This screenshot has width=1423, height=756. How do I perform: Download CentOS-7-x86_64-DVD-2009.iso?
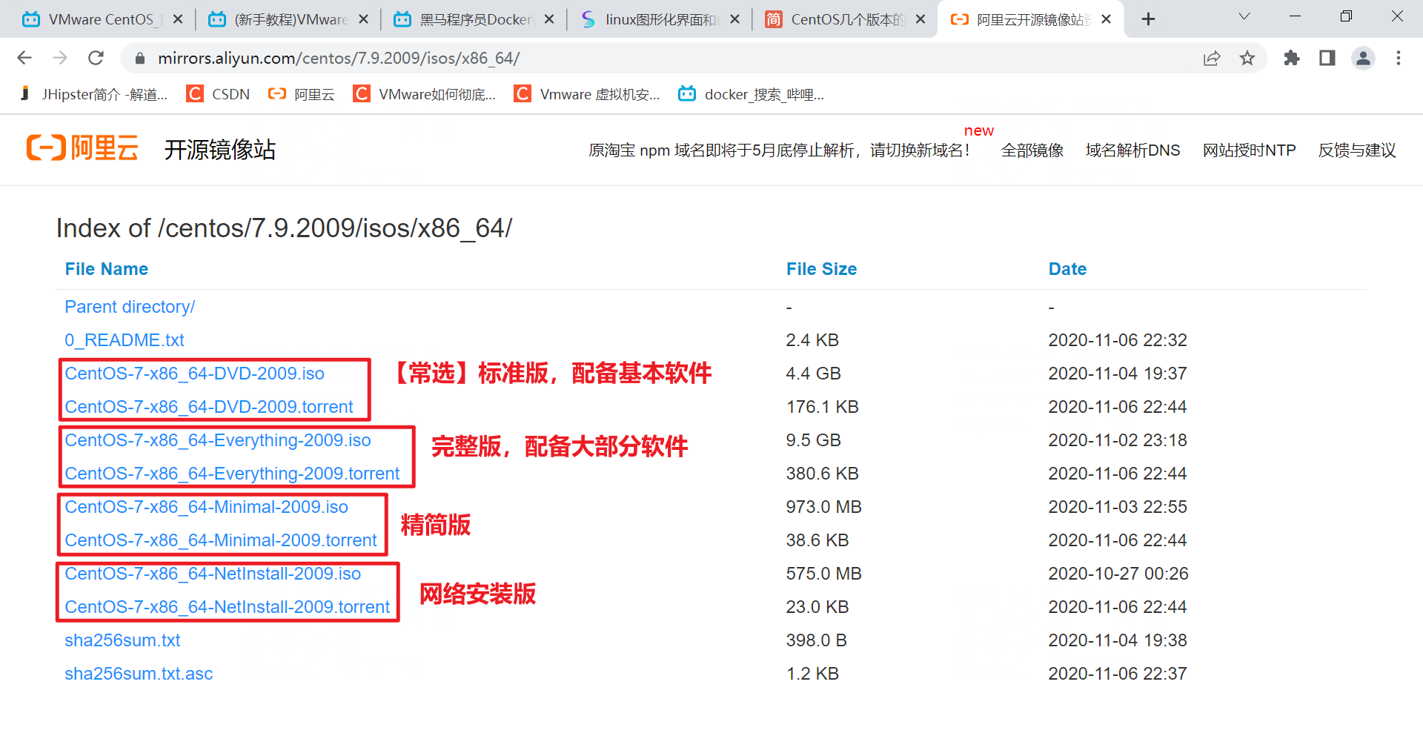(x=194, y=374)
